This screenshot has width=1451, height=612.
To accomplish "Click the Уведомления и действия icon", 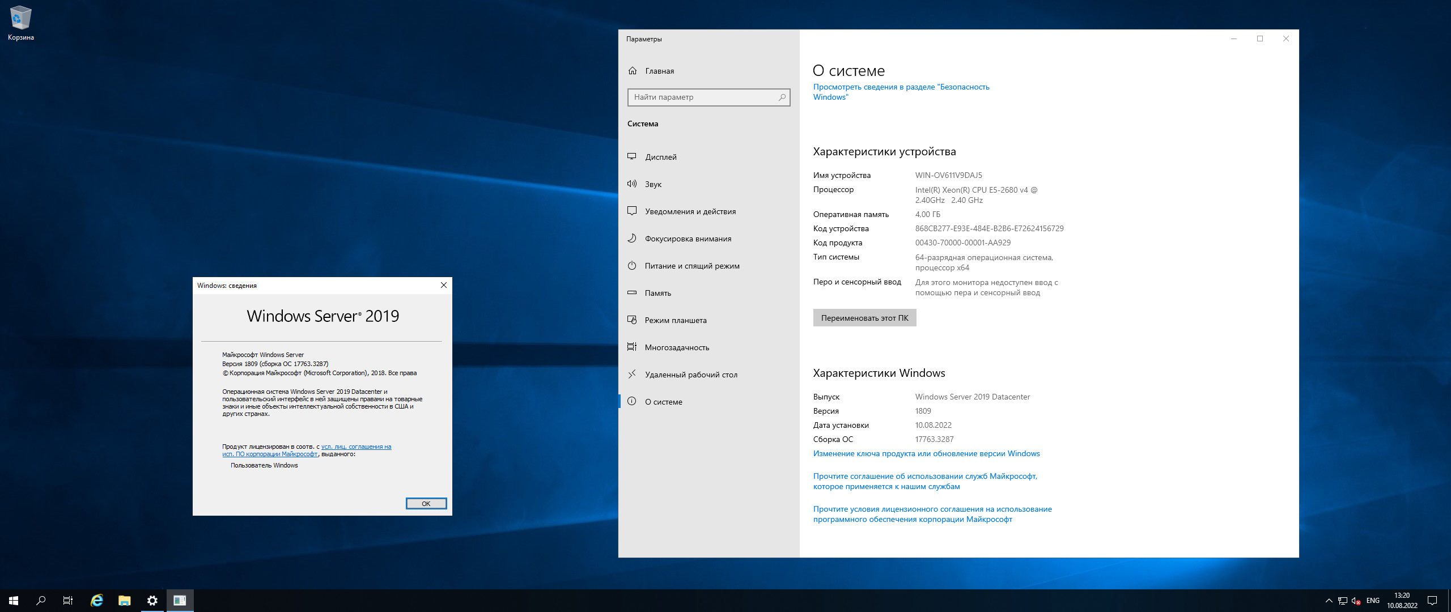I will 632,211.
